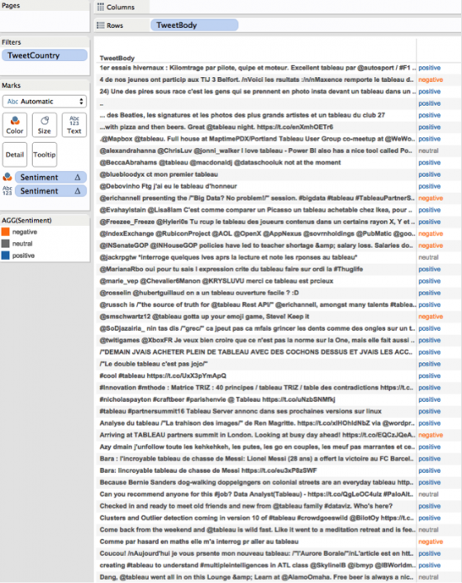Click the delta symbol on the color Sentiment pill
This screenshot has height=583, width=462.
(78, 177)
